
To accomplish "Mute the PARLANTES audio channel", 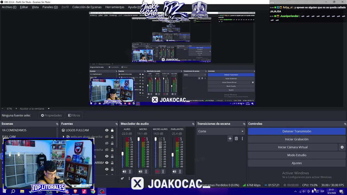I will [x=174, y=171].
